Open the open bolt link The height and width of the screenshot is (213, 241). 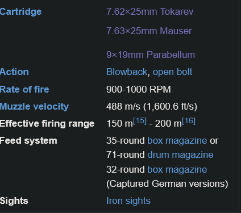point(172,72)
